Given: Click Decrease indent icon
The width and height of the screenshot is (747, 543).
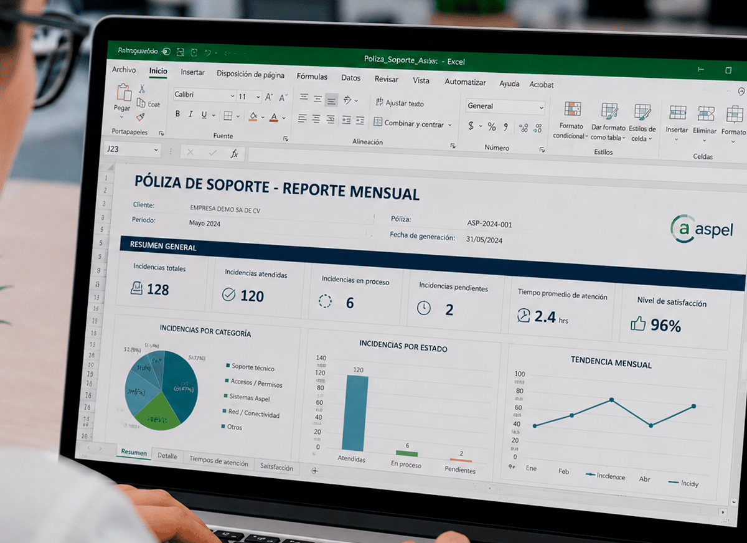Looking at the screenshot, I should tap(346, 120).
